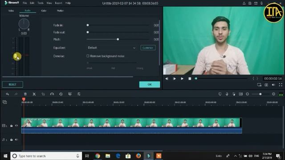The height and width of the screenshot is (160, 285).
Task: Click the preview progress bar handle
Action: [196, 79]
